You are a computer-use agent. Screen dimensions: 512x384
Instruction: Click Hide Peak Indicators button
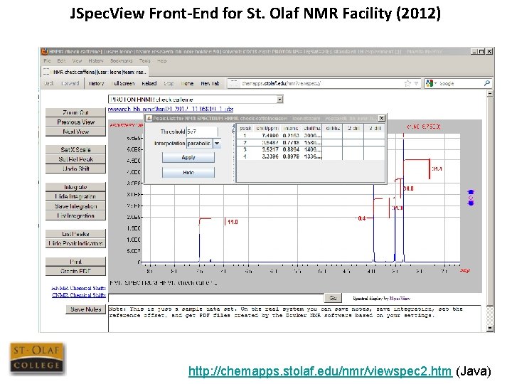75,243
